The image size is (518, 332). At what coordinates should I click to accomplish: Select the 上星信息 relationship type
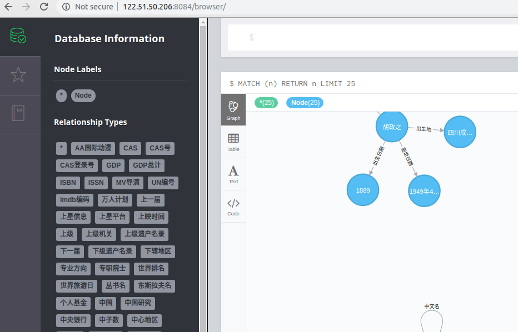(73, 217)
